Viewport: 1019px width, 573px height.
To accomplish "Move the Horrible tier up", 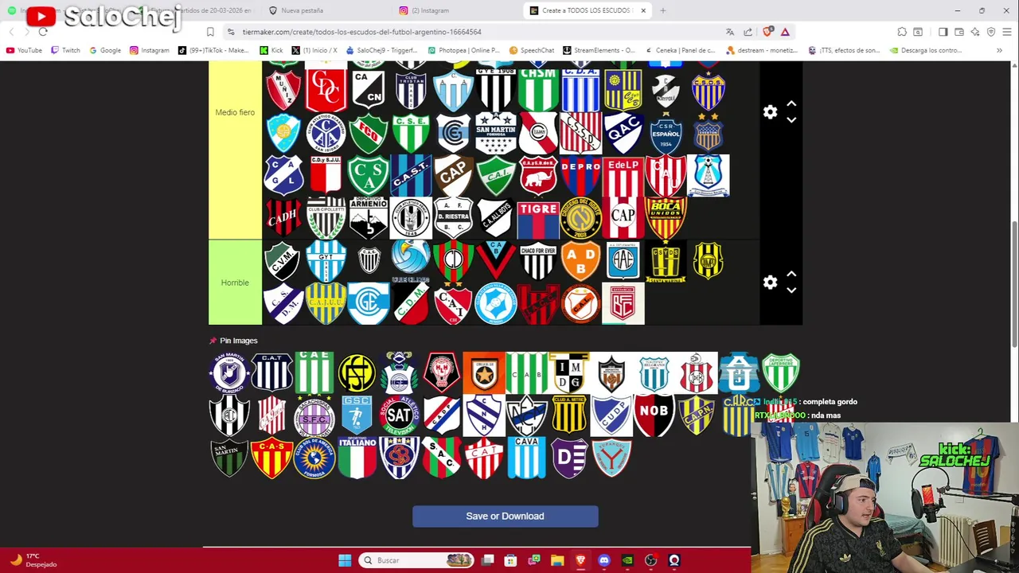I will click(791, 275).
